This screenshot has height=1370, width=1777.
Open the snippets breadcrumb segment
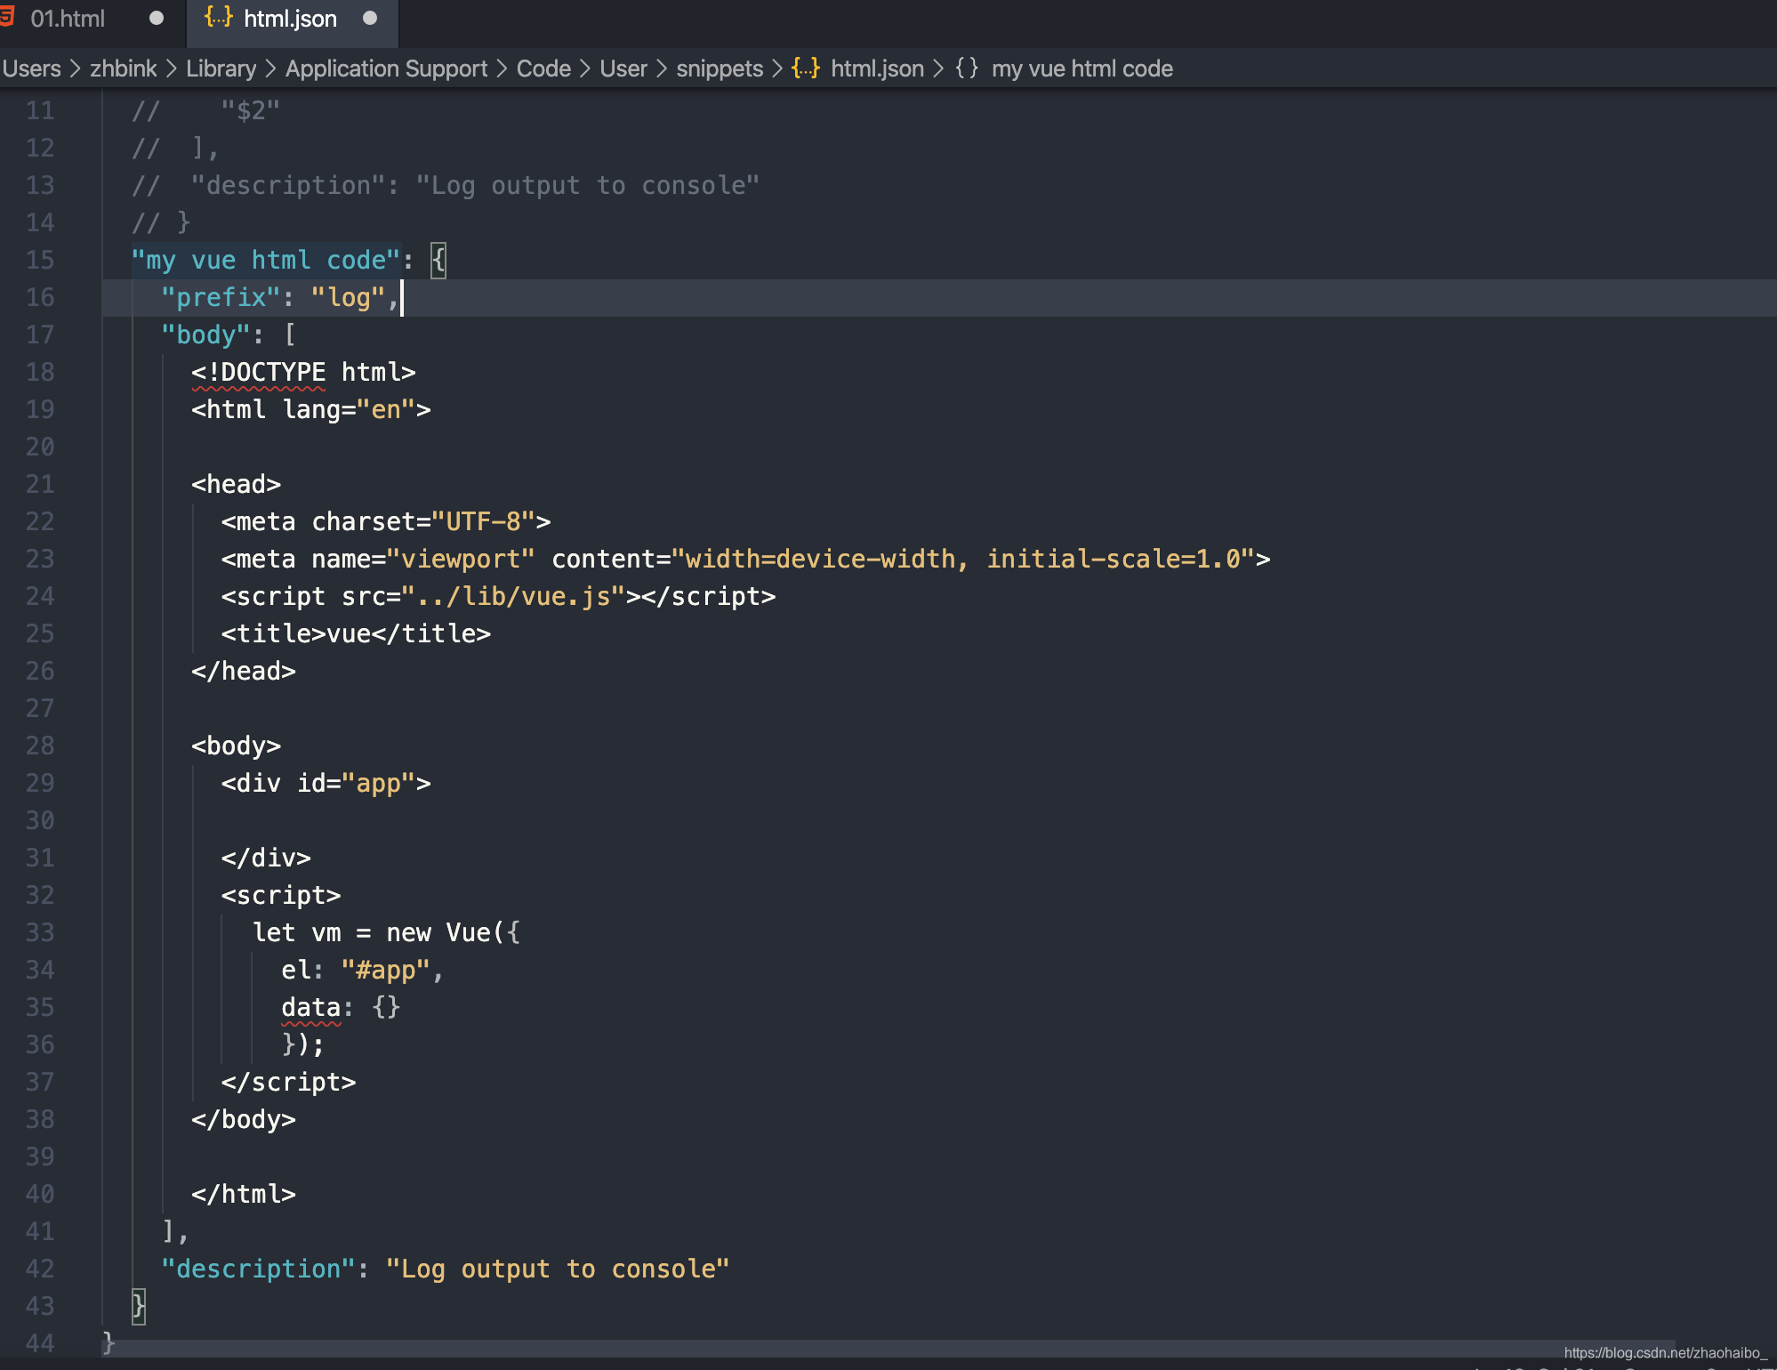[x=720, y=68]
